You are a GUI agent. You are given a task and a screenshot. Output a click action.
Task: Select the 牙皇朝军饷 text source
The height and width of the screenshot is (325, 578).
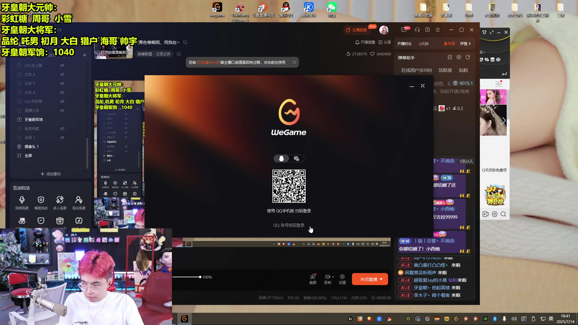(x=33, y=119)
